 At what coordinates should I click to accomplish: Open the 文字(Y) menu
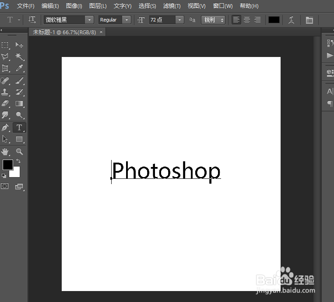pyautogui.click(x=123, y=6)
